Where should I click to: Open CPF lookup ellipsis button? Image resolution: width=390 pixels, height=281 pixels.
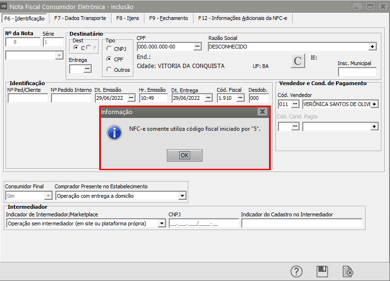coord(197,47)
